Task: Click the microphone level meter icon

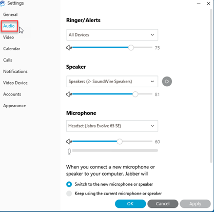Action: pos(69,151)
